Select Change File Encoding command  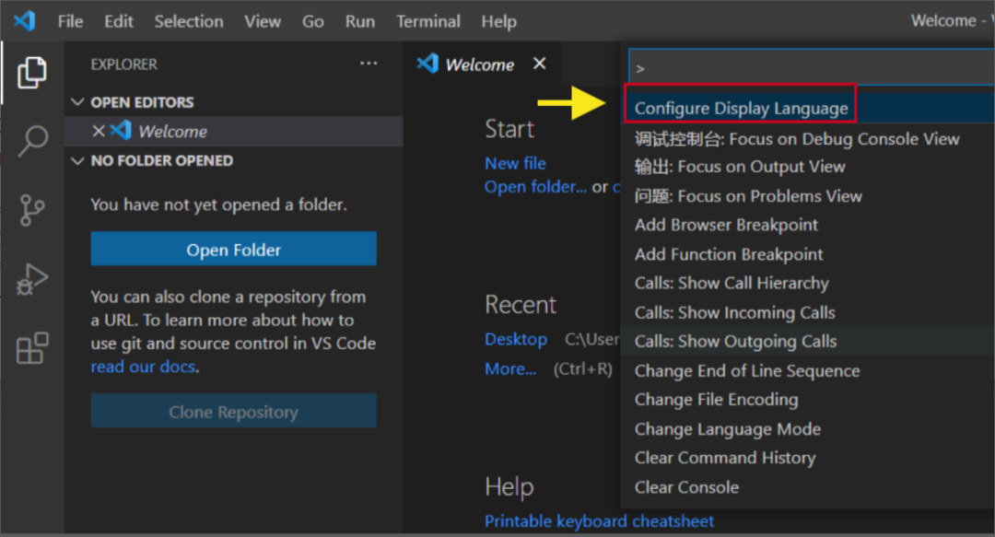click(x=807, y=399)
